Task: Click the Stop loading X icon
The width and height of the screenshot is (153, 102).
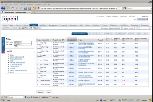Action: click(x=17, y=8)
